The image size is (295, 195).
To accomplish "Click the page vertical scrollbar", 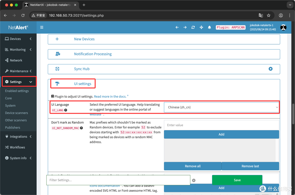I will [x=293, y=114].
